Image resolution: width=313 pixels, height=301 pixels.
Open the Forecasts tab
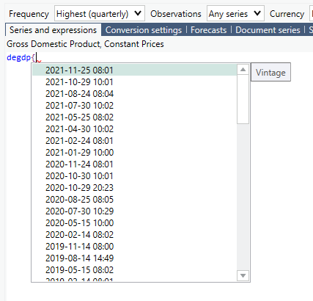[208, 30]
